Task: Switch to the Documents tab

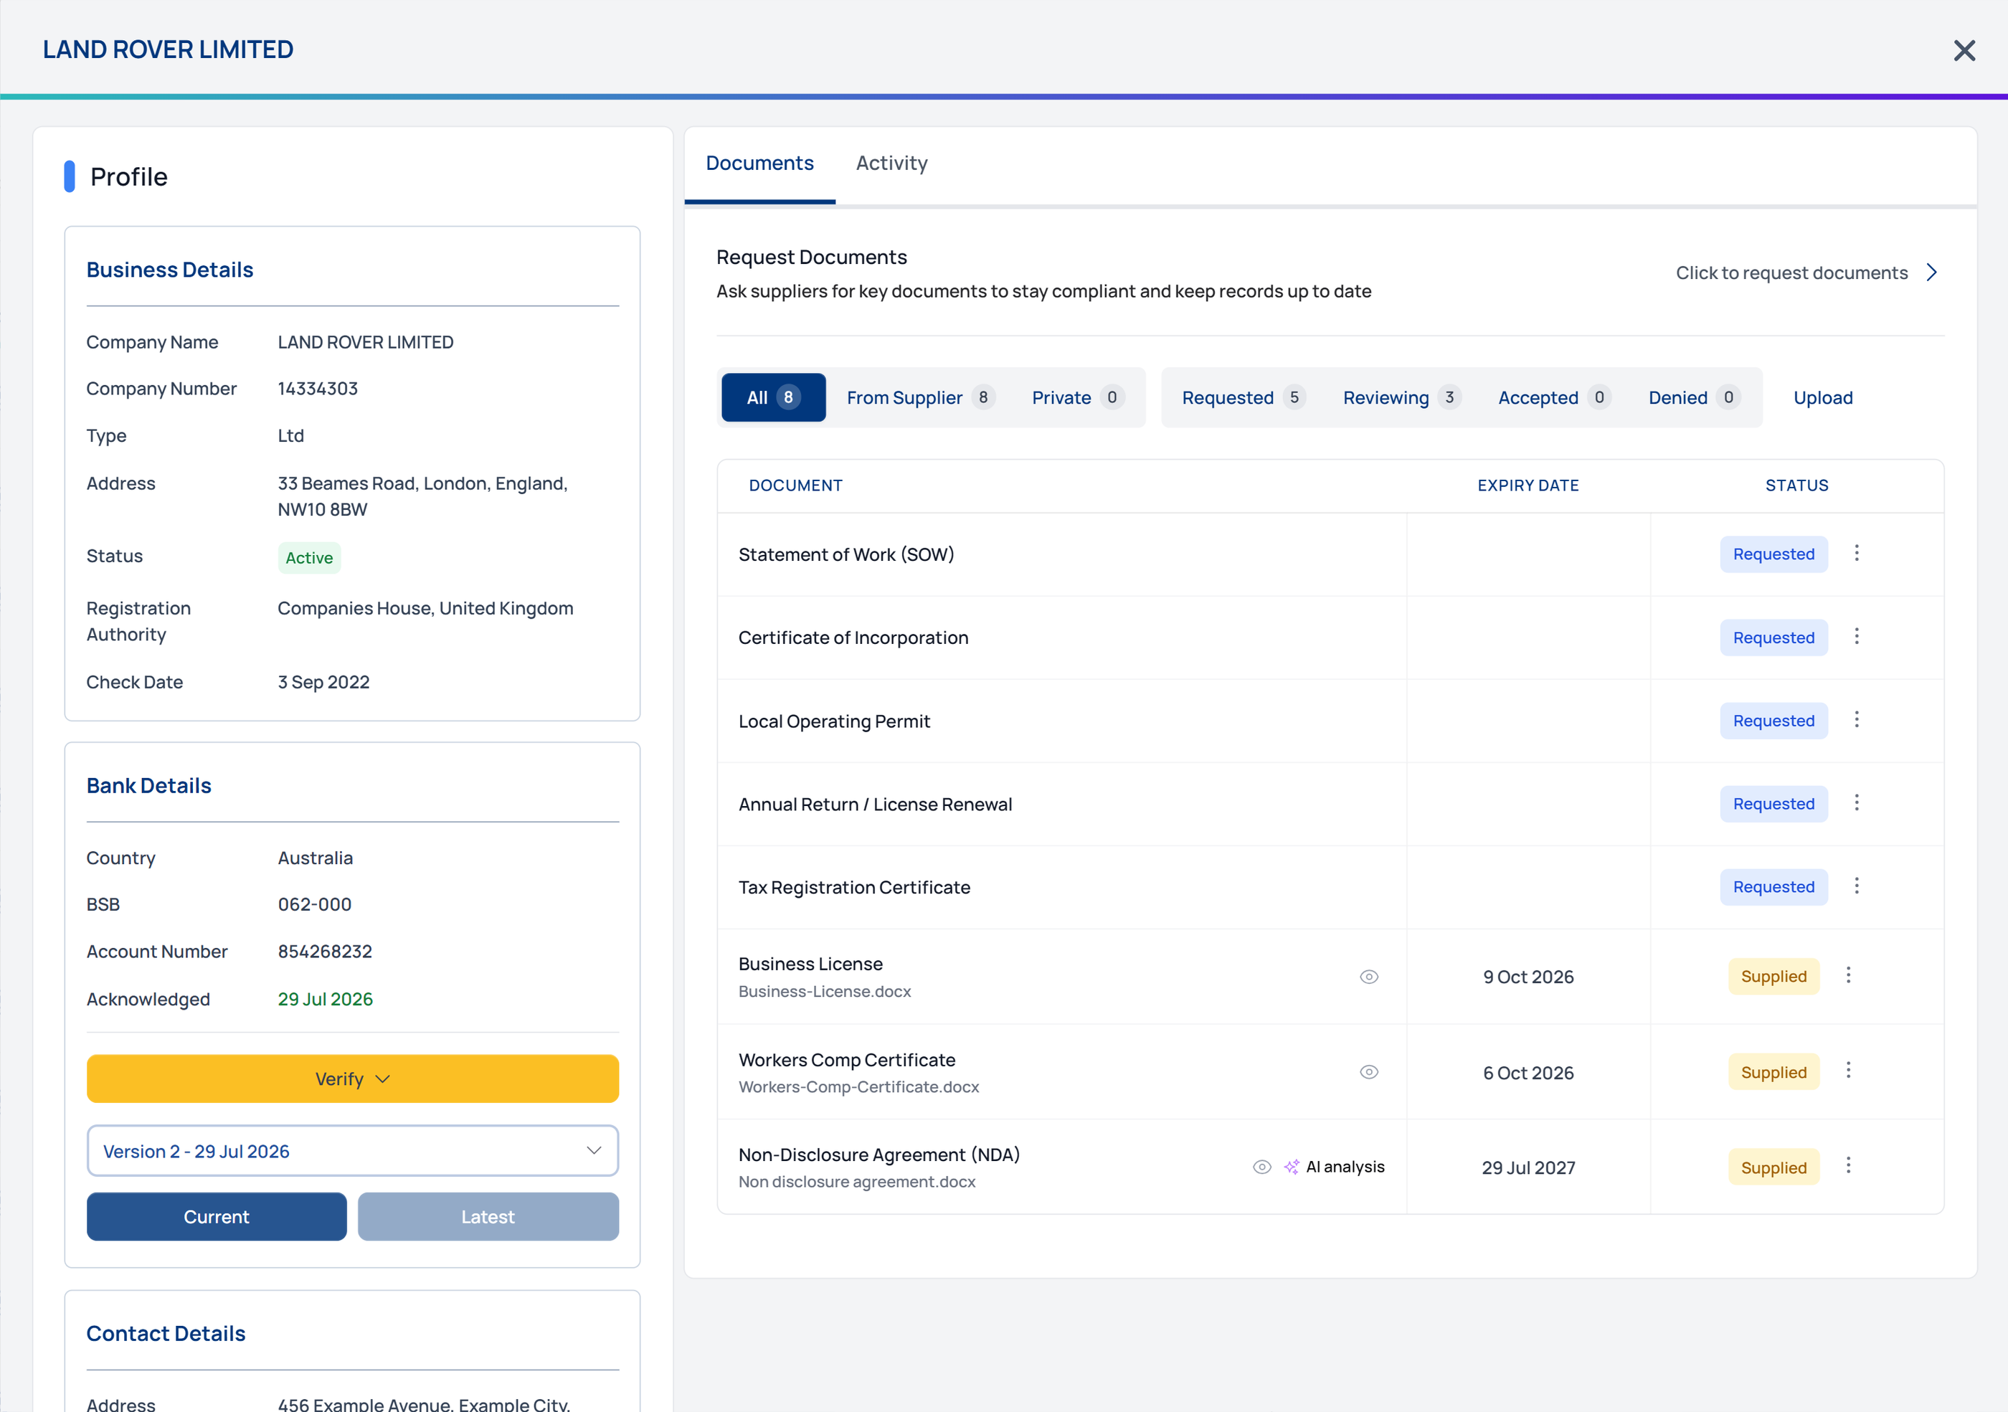Action: [759, 164]
